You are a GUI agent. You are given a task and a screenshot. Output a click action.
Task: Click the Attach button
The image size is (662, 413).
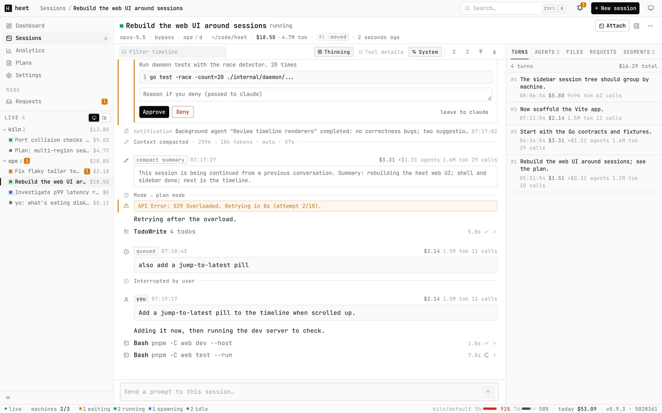612,26
